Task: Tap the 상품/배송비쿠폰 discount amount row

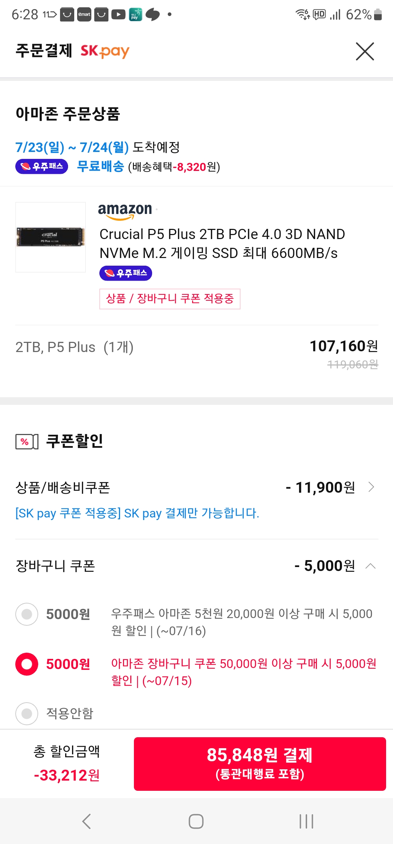Action: coord(320,488)
